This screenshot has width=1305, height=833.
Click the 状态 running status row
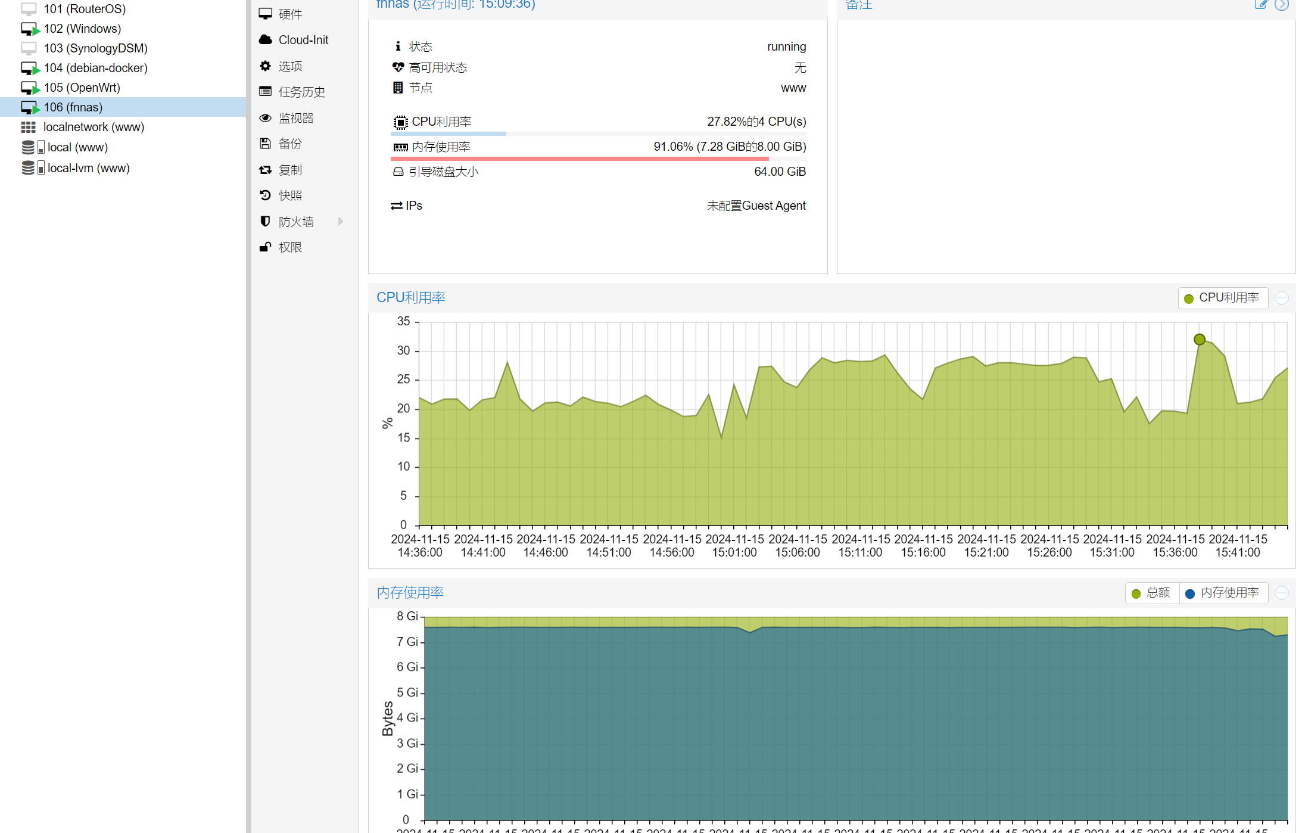click(x=599, y=46)
